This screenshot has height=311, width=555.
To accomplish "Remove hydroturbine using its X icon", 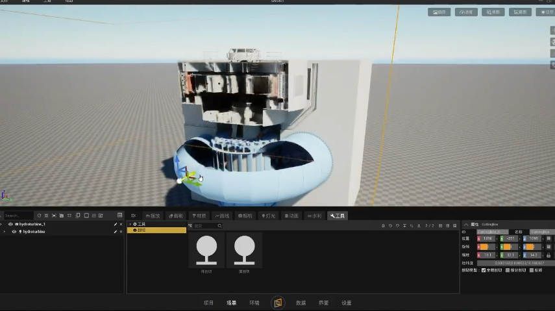I will pos(121,232).
